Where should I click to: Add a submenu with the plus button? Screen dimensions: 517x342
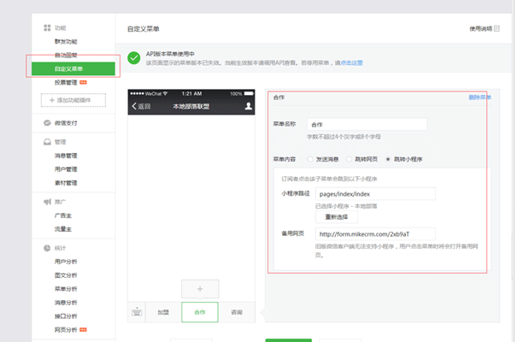tap(200, 289)
